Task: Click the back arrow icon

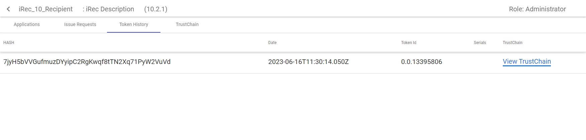Action: tap(8, 9)
